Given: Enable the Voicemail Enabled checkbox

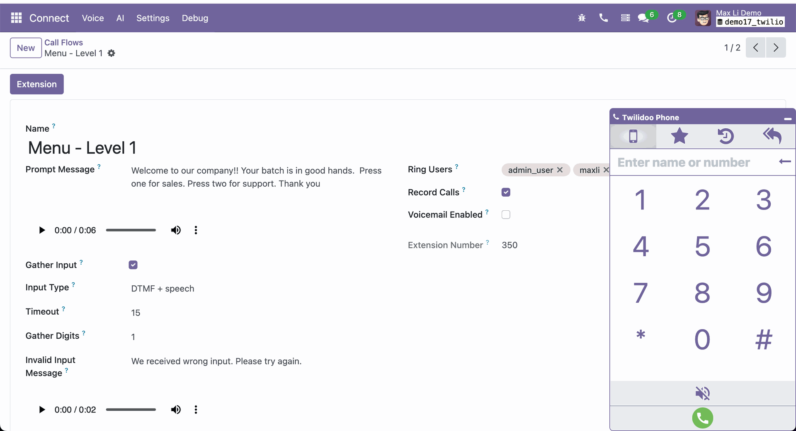Looking at the screenshot, I should tap(506, 214).
